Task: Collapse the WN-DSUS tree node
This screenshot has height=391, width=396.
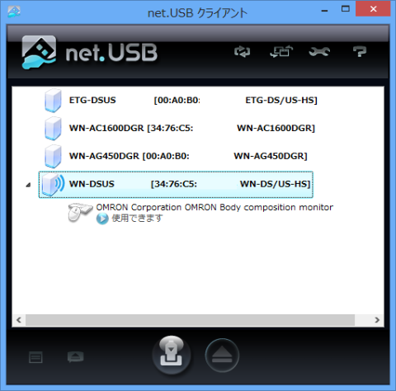Action: tap(28, 185)
